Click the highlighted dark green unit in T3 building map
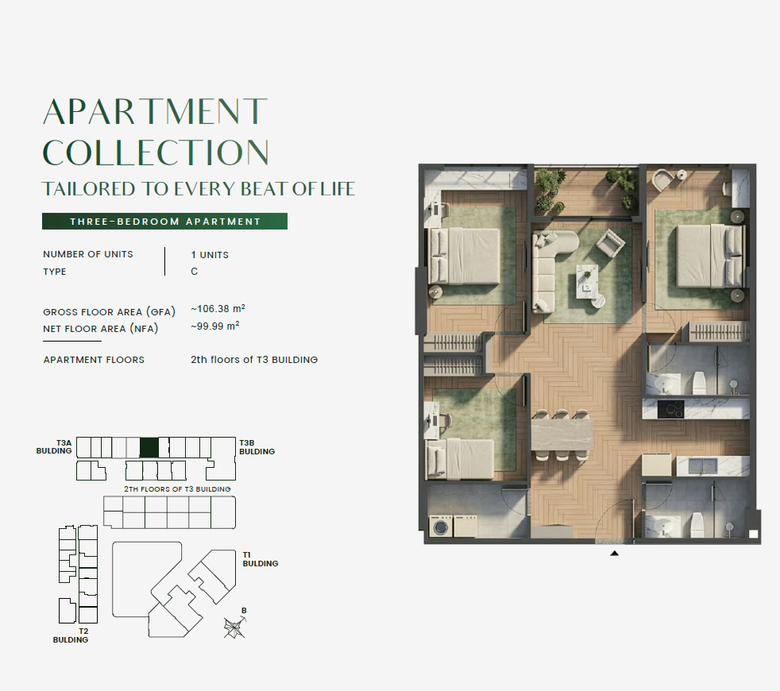Viewport: 780px width, 691px height. (x=149, y=448)
